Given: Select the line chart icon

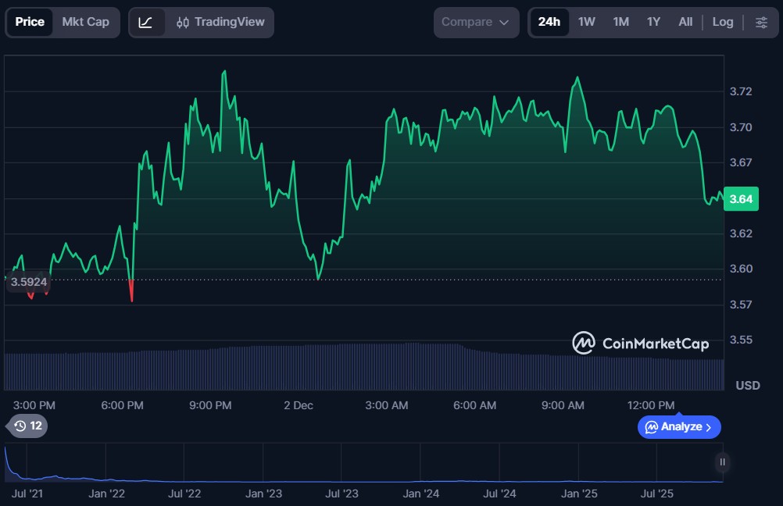Looking at the screenshot, I should tap(146, 22).
